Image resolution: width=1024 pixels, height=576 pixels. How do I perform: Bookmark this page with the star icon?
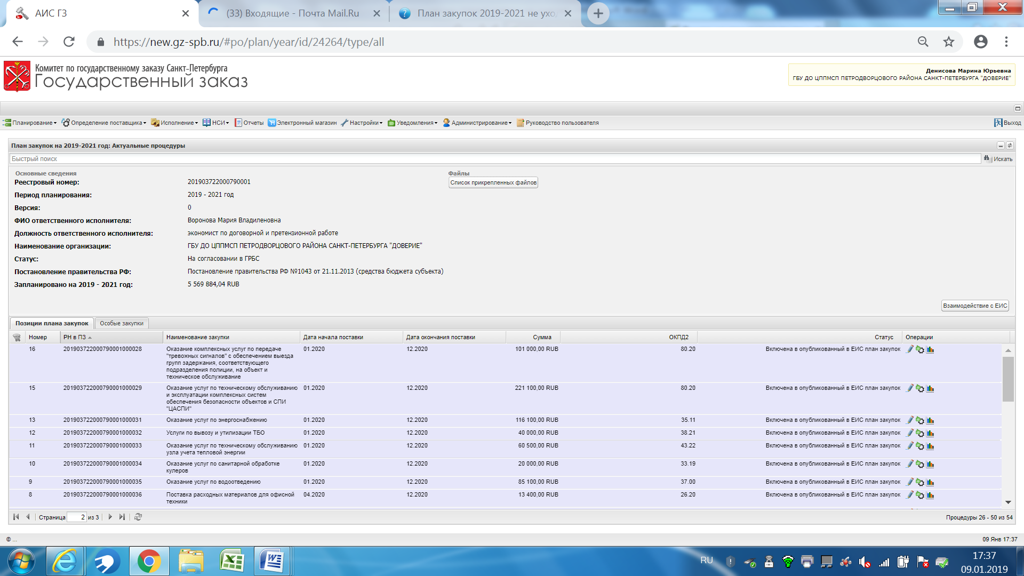pos(948,42)
